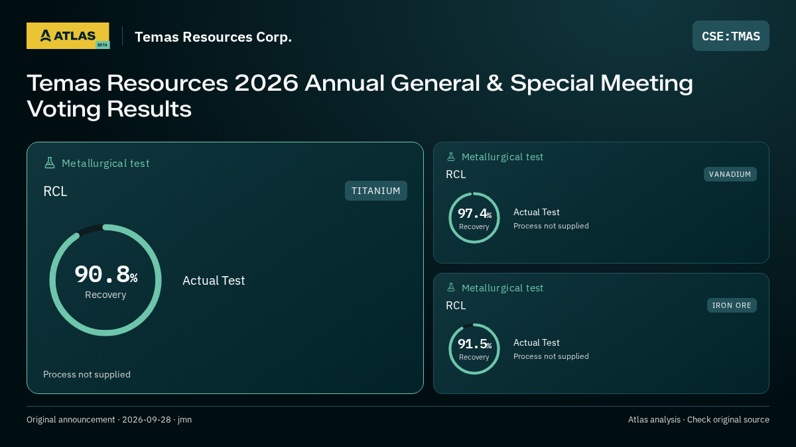Click the Temas Resources Corp. company name
This screenshot has width=796, height=447.
tap(214, 37)
